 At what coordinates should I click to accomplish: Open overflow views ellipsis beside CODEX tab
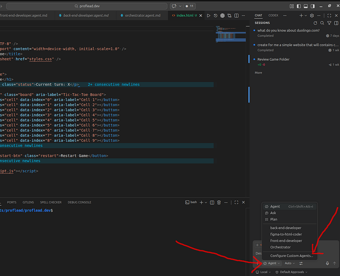285,15
